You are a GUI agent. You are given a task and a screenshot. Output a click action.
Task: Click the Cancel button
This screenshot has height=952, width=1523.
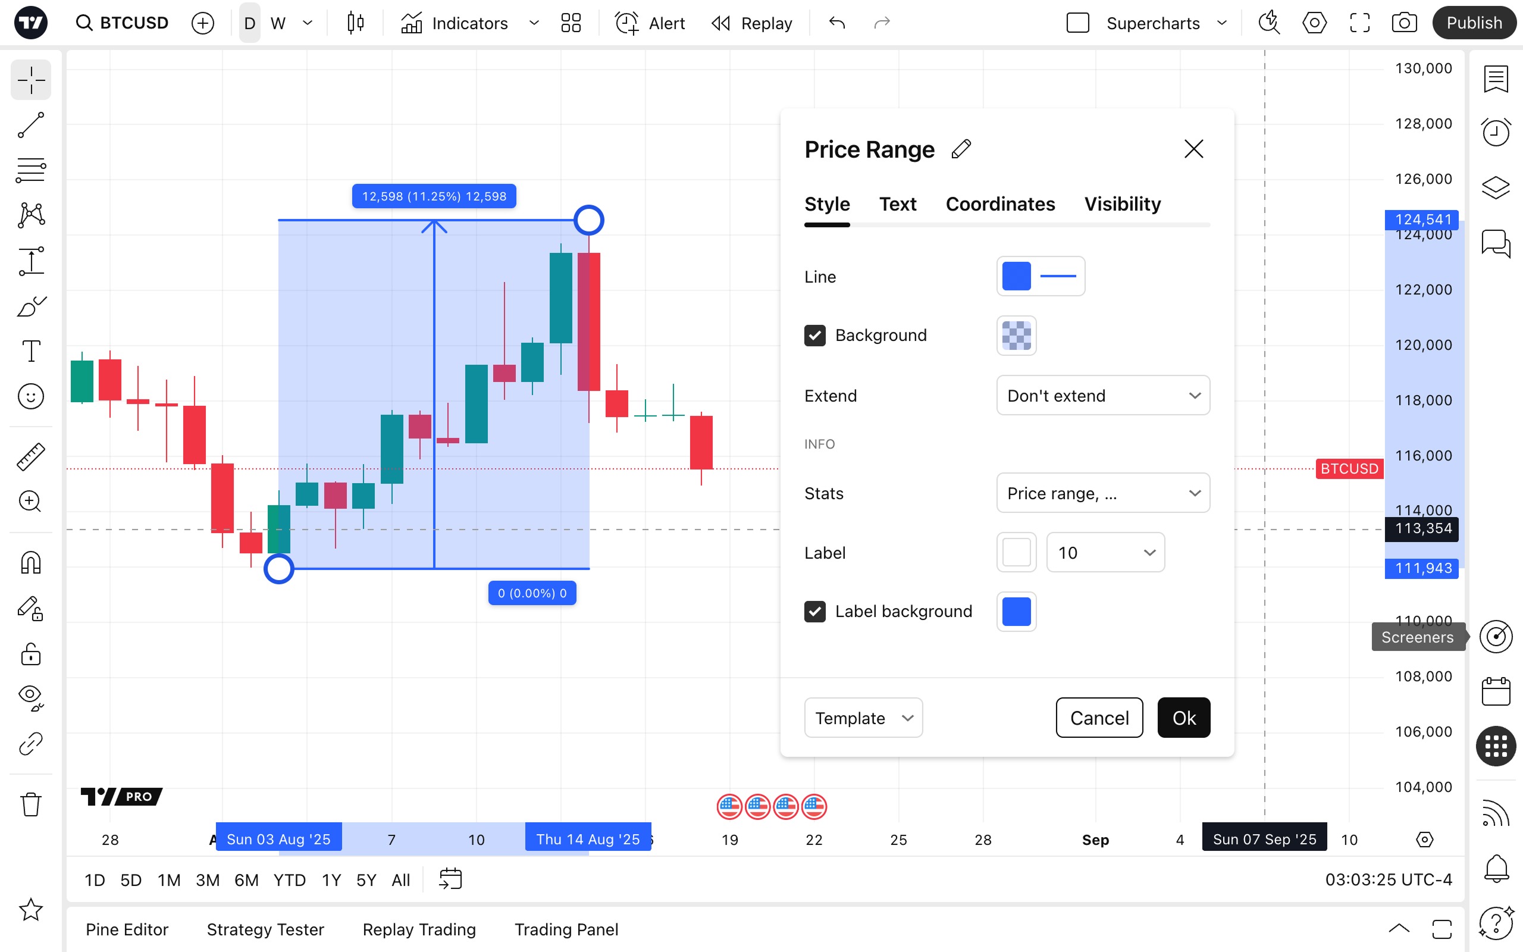pos(1099,718)
